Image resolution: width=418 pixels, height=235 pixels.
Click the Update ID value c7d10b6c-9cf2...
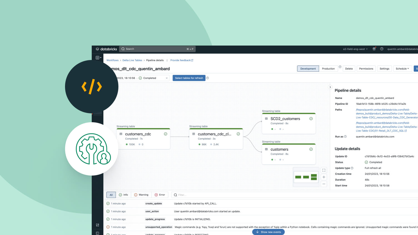pyautogui.click(x=389, y=156)
